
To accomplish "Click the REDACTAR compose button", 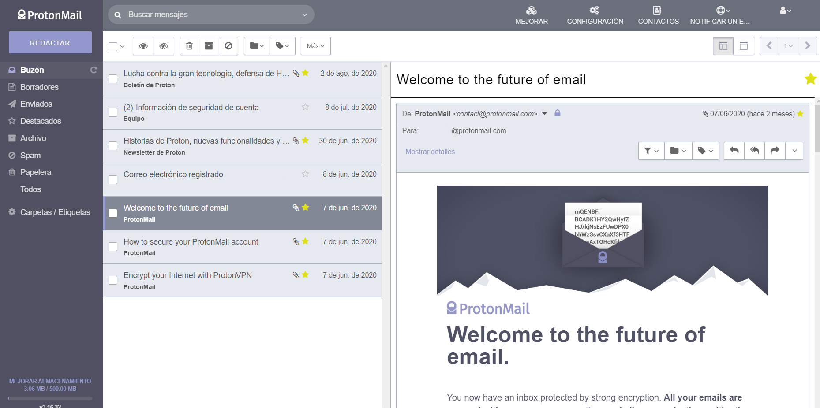I will tap(50, 43).
